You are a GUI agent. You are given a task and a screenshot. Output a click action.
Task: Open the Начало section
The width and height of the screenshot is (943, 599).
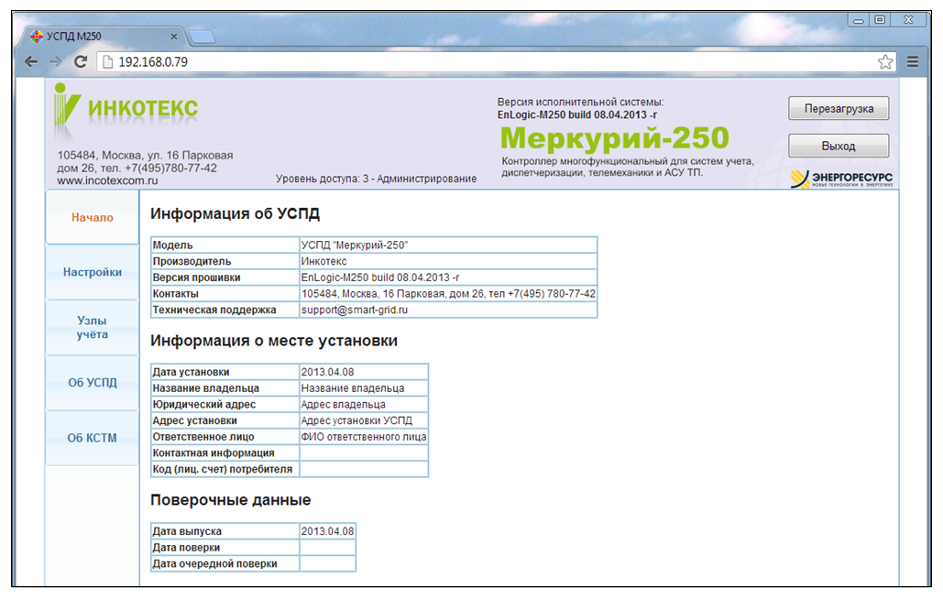(x=92, y=217)
